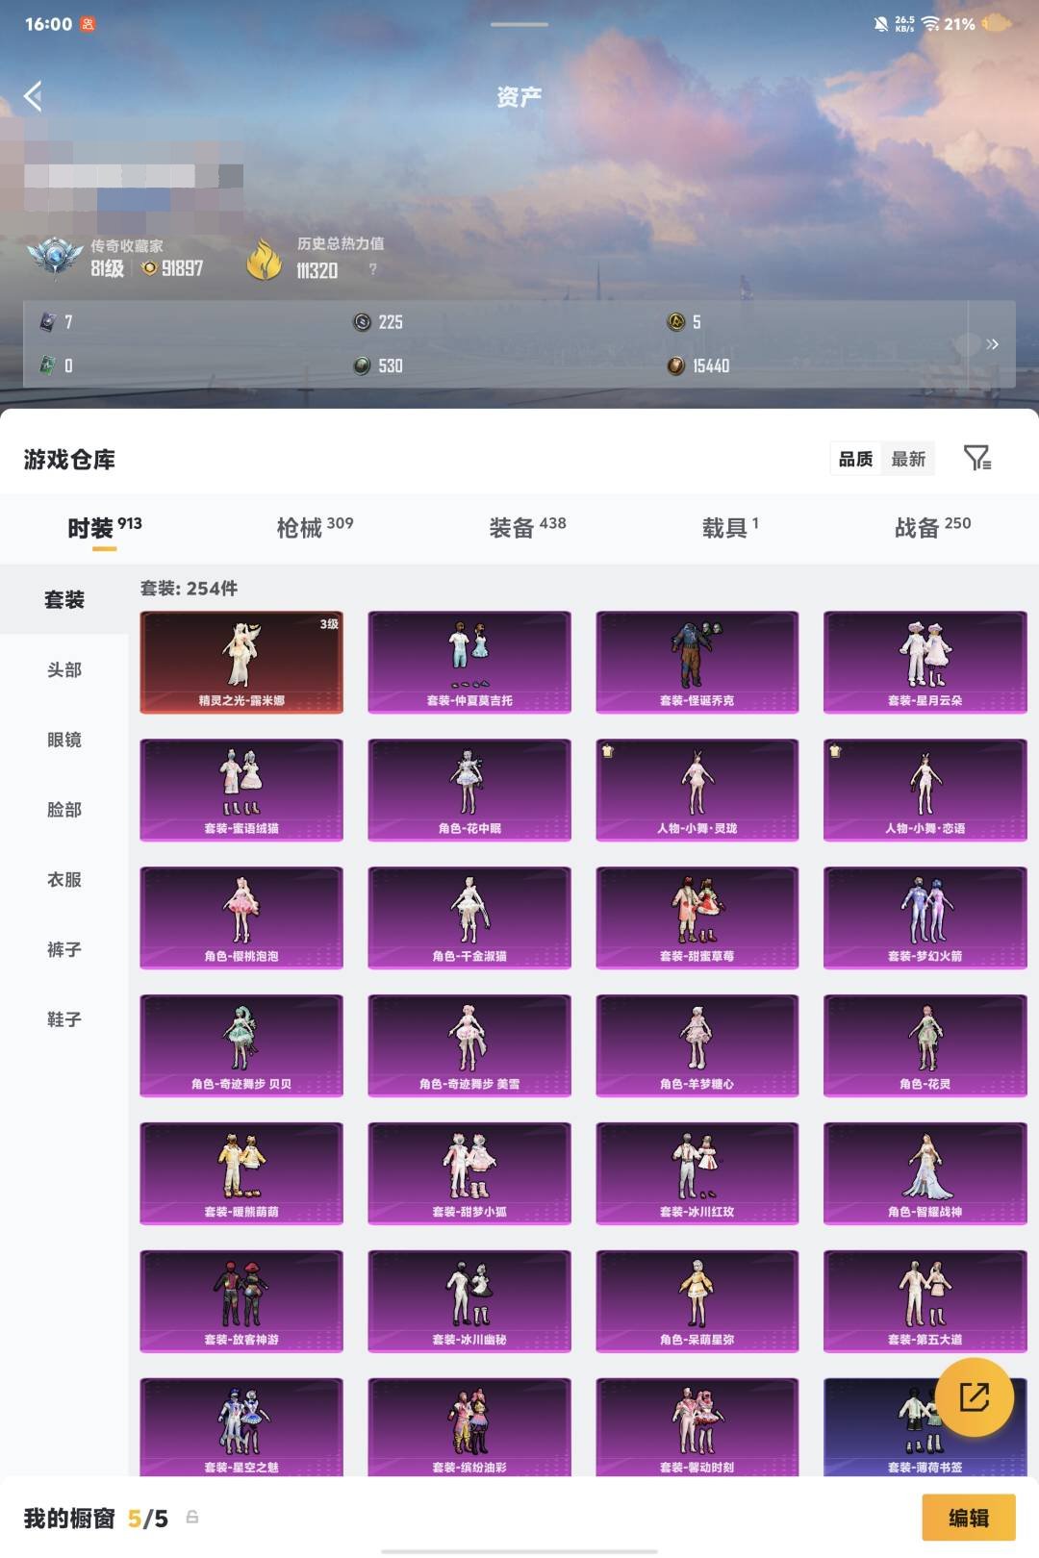Tap the 套装: 254件 count label

tap(189, 588)
